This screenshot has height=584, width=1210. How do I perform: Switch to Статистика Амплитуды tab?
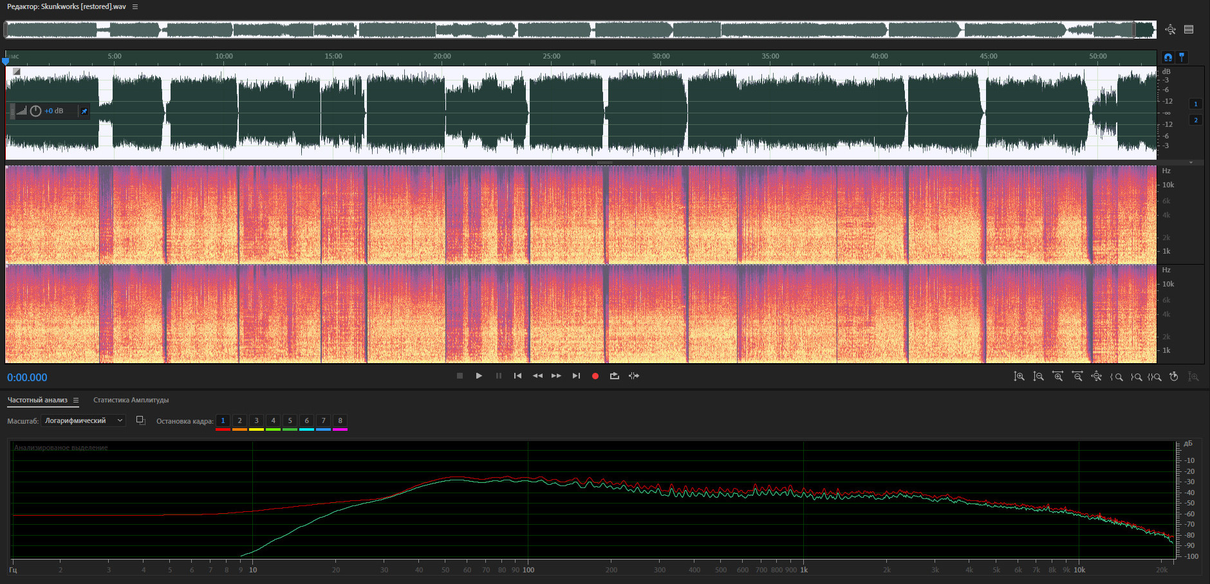tap(131, 400)
